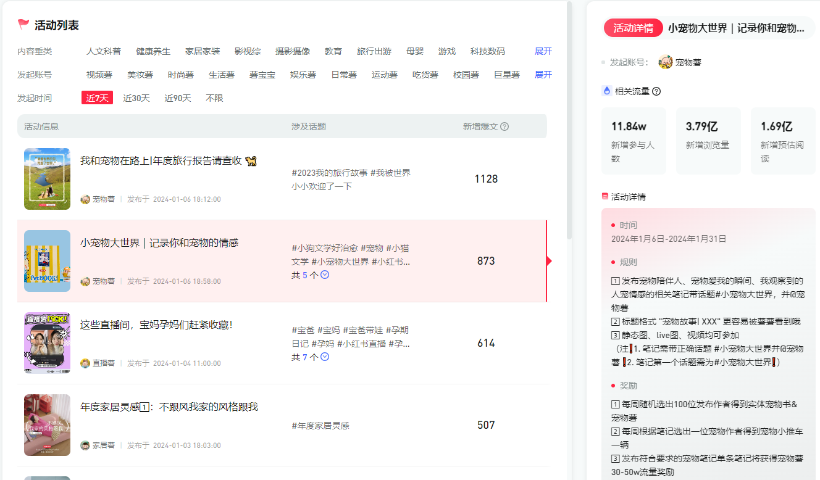Click the red icon beside 活动详情 section heading
This screenshot has width=820, height=480.
(605, 196)
